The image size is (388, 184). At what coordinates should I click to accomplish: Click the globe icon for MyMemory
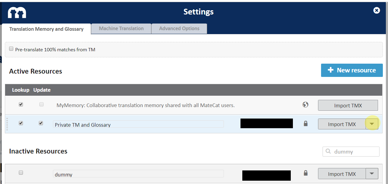pos(305,105)
